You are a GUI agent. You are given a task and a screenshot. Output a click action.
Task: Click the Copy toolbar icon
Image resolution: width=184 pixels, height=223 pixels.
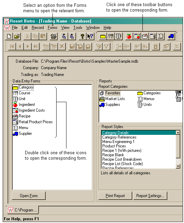pyautogui.click(x=35, y=36)
